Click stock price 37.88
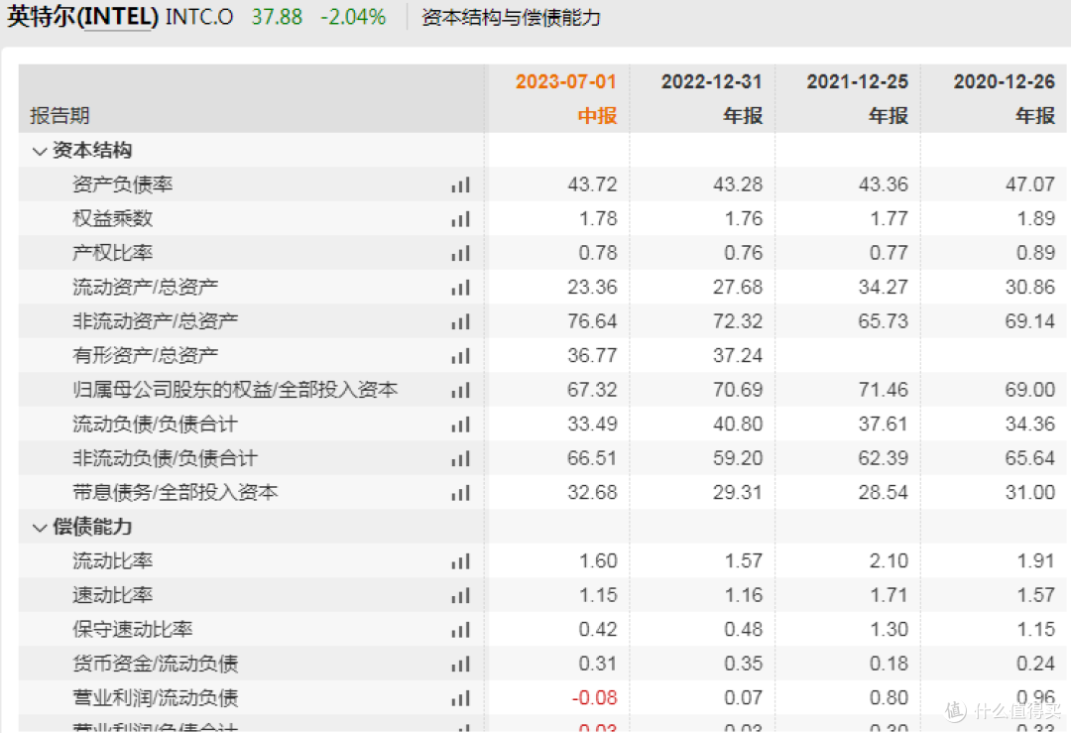Screen dimensions: 1071x733 pyautogui.click(x=278, y=17)
